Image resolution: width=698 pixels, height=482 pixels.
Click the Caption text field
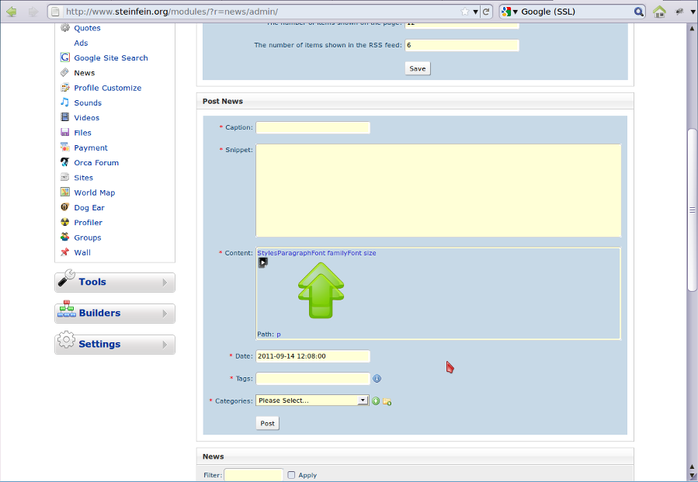313,127
